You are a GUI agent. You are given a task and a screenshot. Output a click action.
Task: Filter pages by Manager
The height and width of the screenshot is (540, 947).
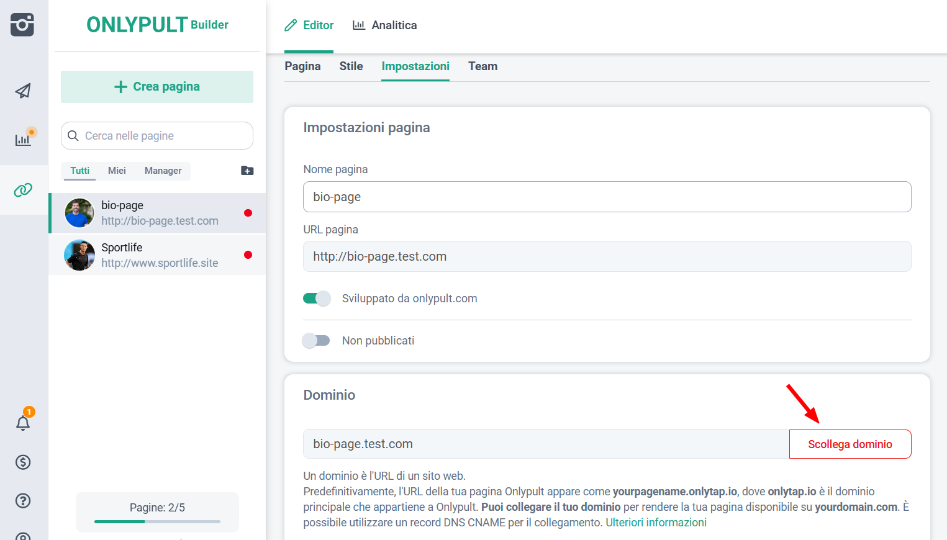click(163, 171)
